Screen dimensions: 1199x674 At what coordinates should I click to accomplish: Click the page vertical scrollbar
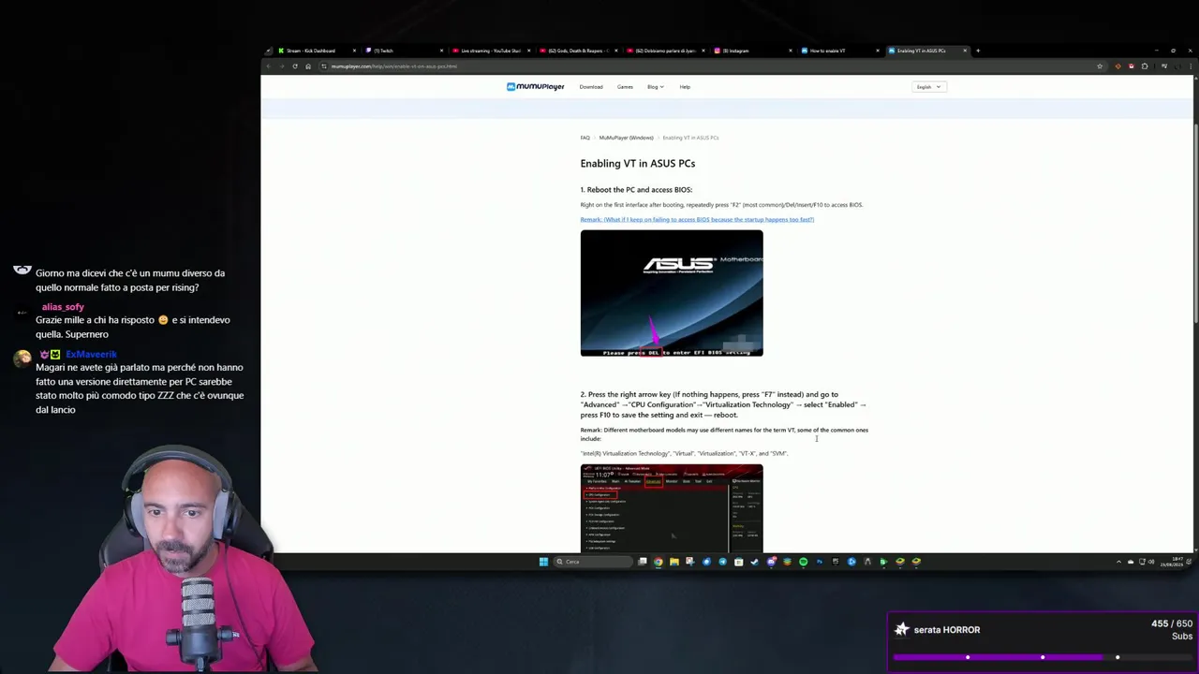(x=1196, y=225)
